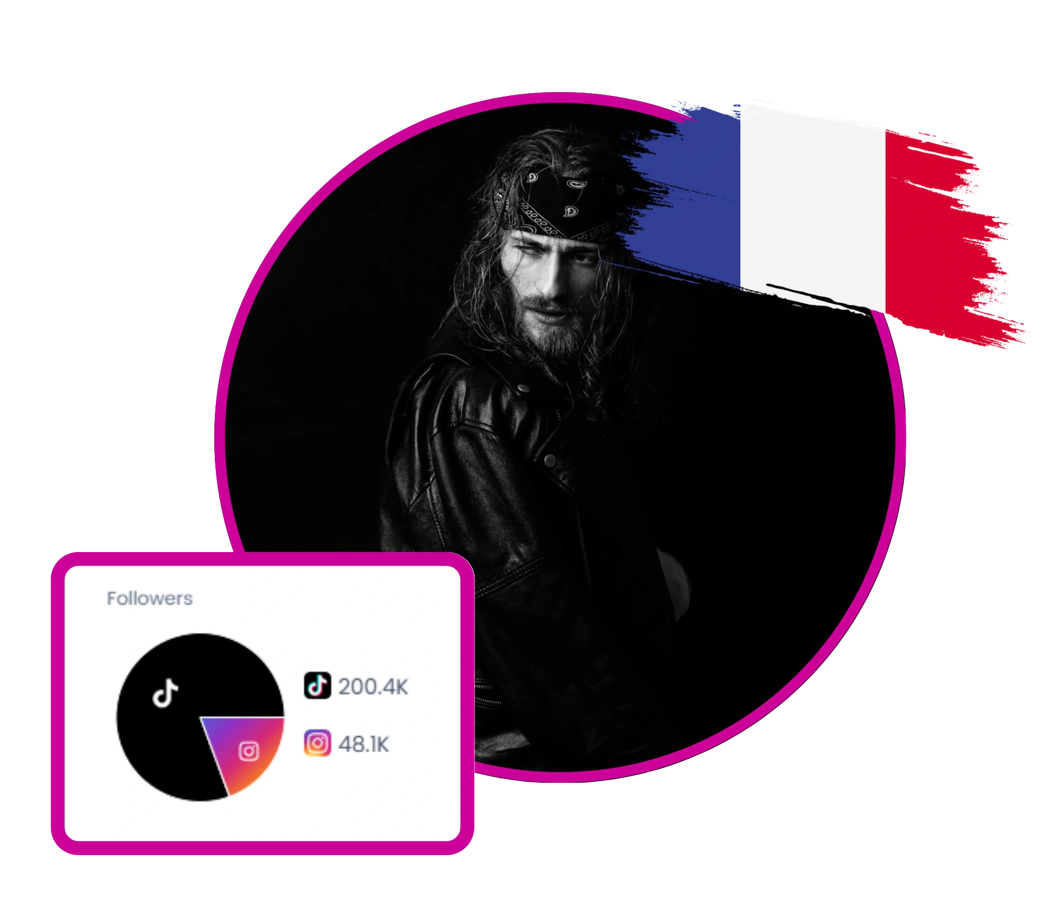The width and height of the screenshot is (1052, 921).
Task: Click the 48.1K Instagram follower count
Action: click(364, 744)
